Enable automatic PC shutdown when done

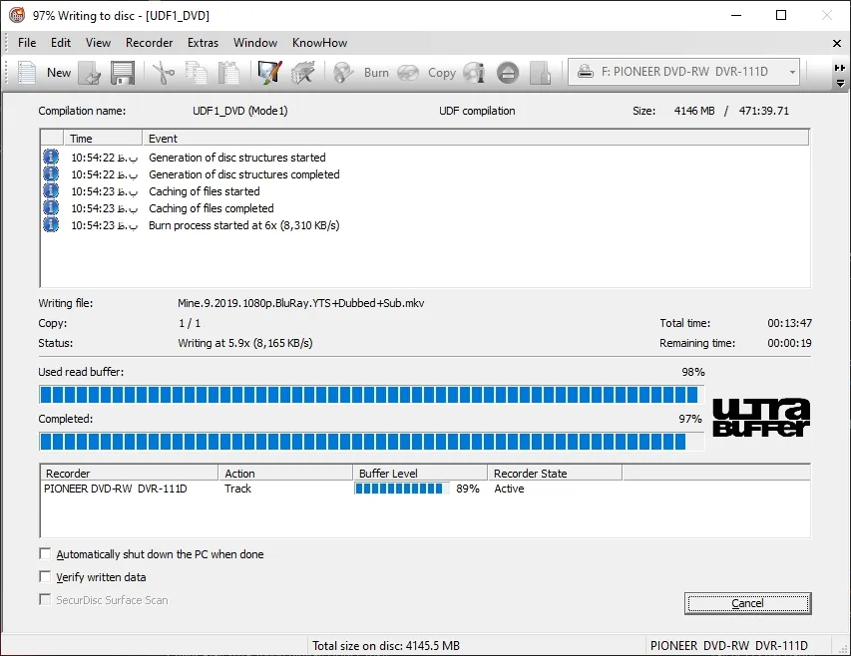(x=45, y=554)
